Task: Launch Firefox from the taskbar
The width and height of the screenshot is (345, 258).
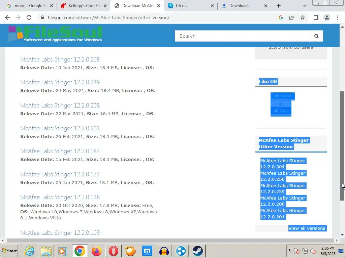Action: pos(96,251)
